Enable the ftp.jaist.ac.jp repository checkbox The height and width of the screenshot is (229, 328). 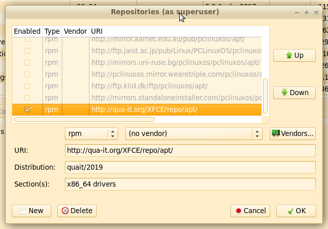tap(28, 51)
